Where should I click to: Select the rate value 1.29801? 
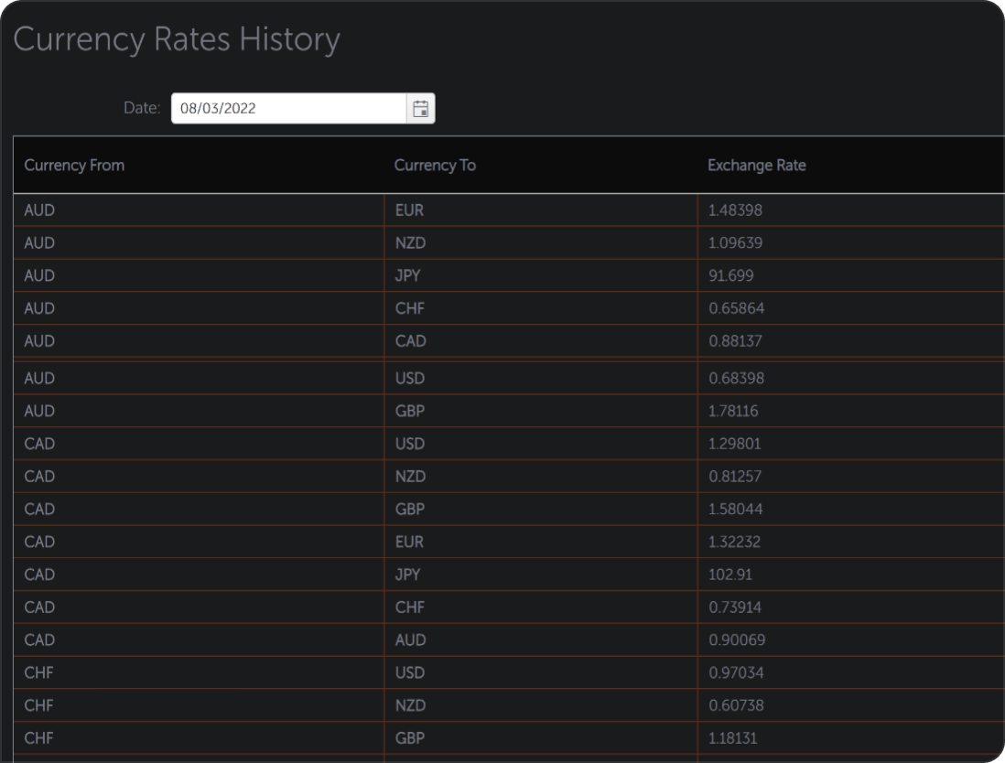(x=735, y=444)
